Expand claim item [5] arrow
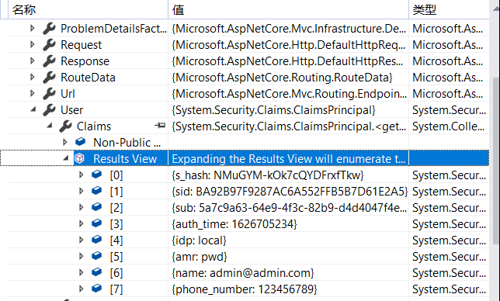Image resolution: width=500 pixels, height=301 pixels. [x=81, y=256]
